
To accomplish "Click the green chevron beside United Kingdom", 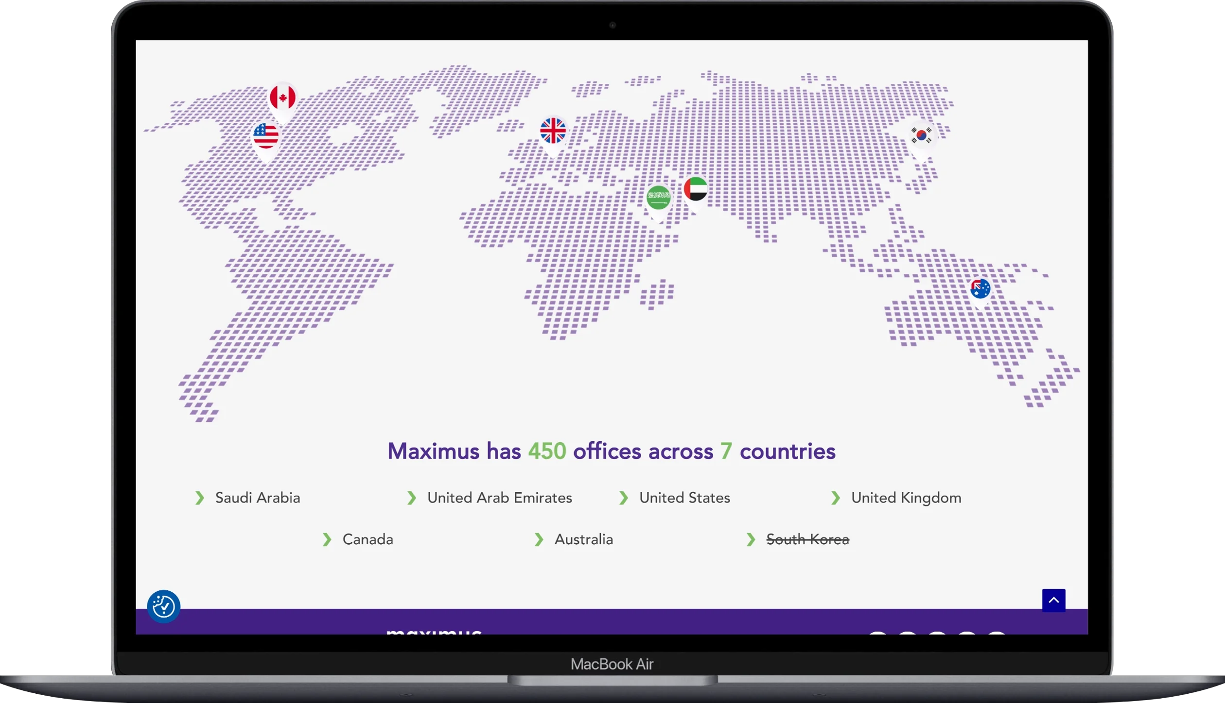I will [835, 498].
